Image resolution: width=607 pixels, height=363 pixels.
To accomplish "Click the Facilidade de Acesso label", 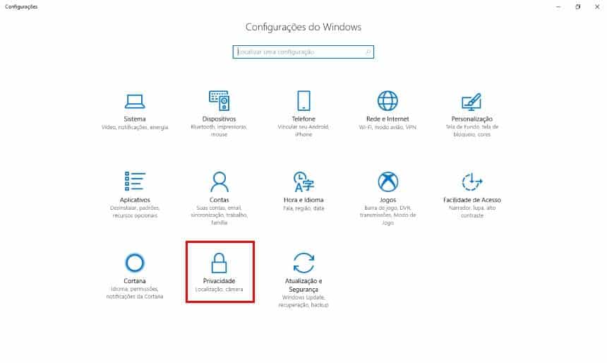I will (472, 200).
